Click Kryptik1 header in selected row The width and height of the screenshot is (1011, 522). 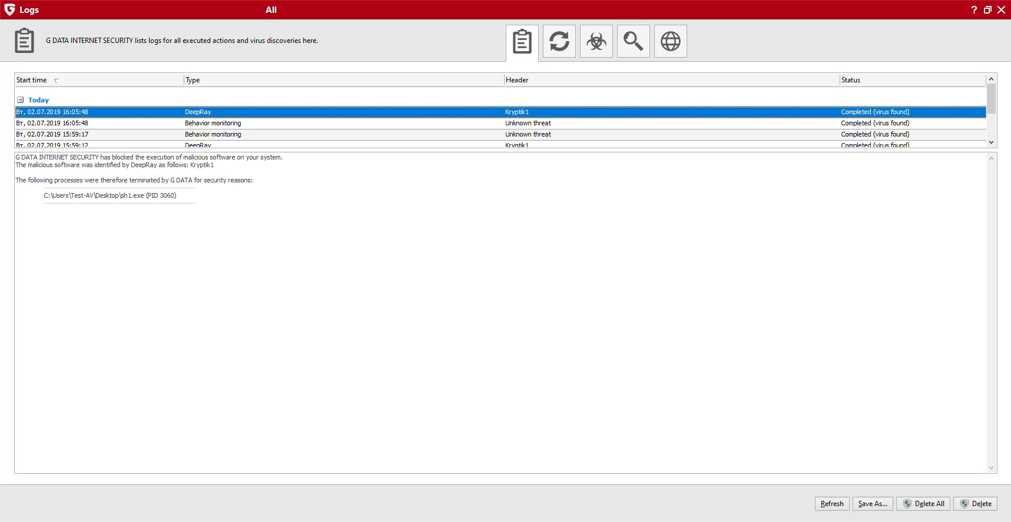516,112
